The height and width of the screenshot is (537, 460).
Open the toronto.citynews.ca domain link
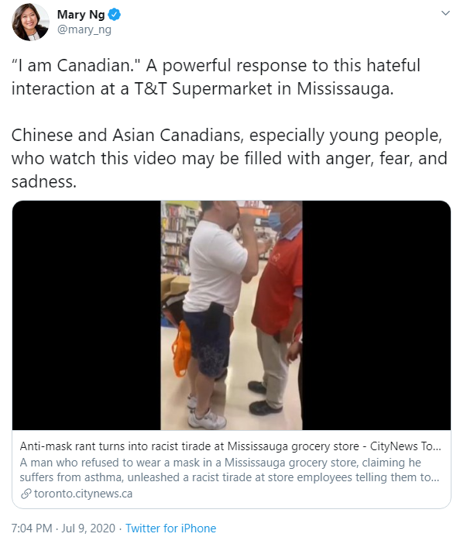point(83,494)
